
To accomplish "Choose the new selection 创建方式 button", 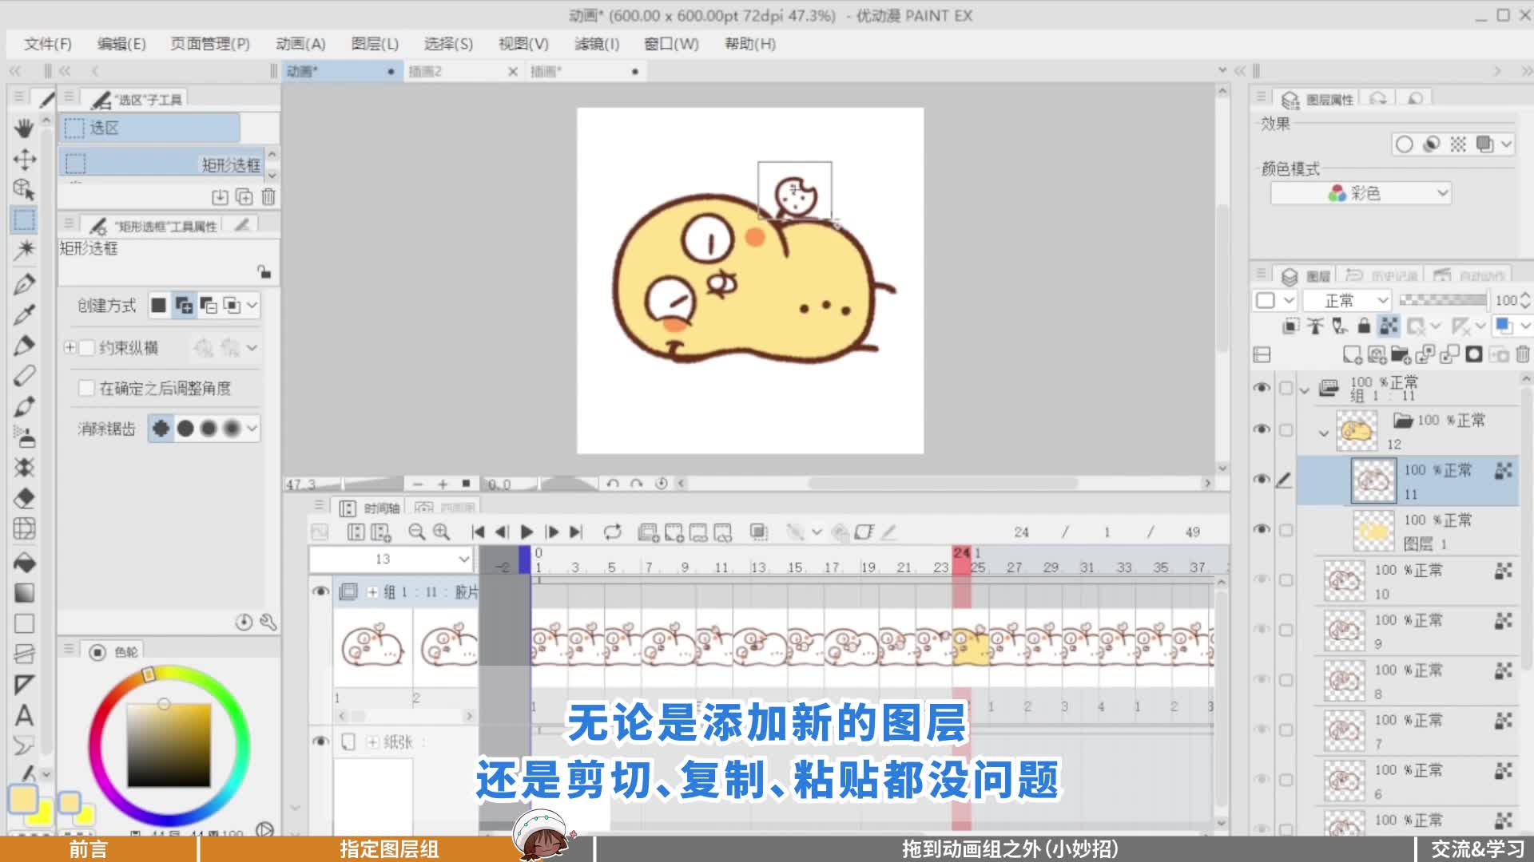I will click(x=159, y=305).
